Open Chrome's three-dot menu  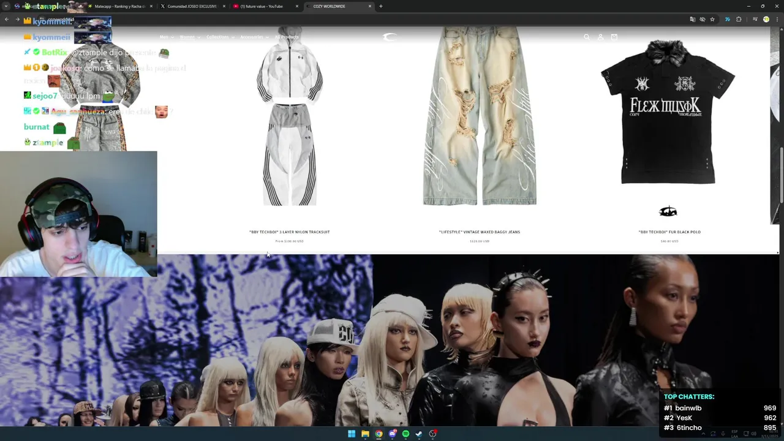click(x=777, y=19)
